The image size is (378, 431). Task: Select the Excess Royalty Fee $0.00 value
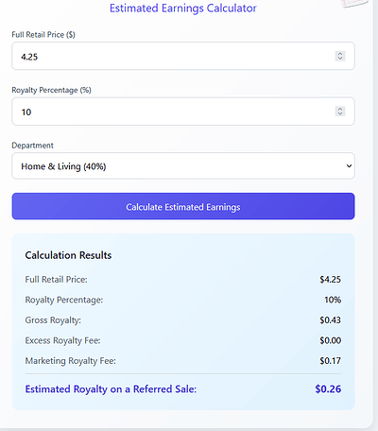click(x=330, y=340)
